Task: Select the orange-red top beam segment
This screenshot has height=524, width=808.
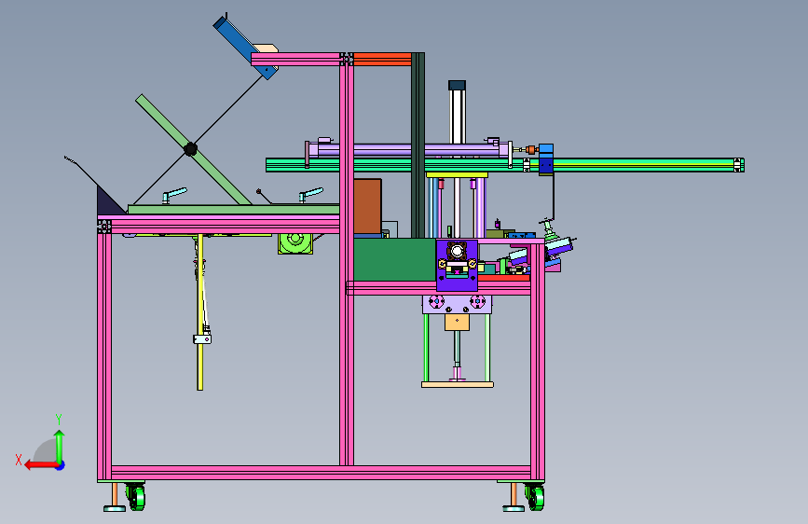Action: point(382,60)
